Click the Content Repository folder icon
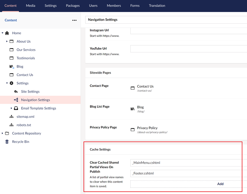247x194 pixels. pyautogui.click(x=7, y=133)
